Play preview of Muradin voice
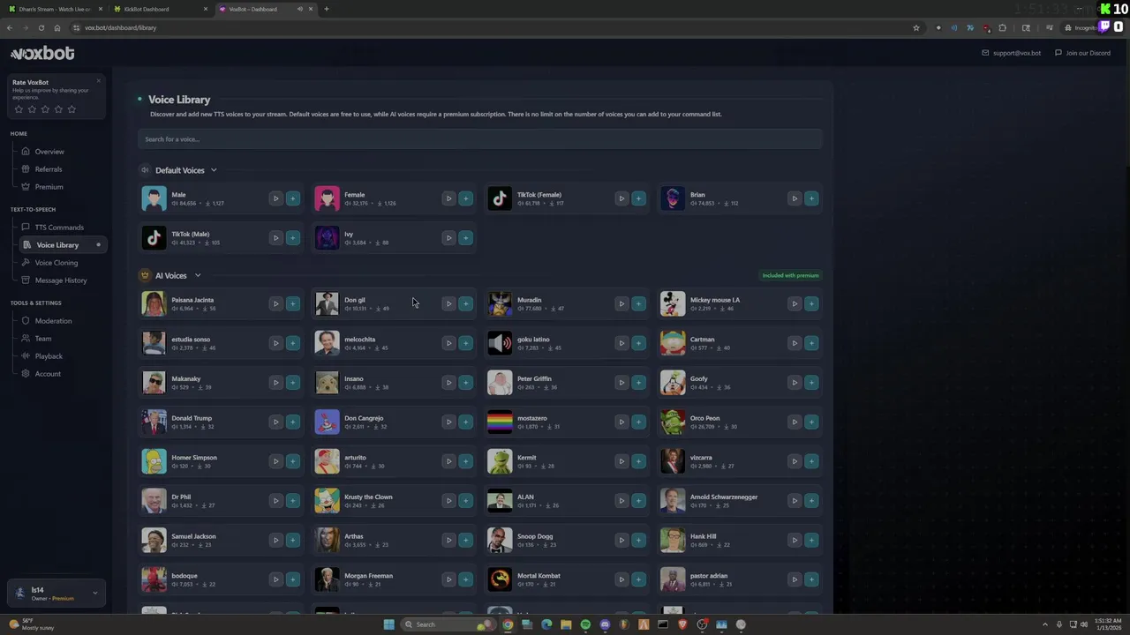Viewport: 1130px width, 635px height. pyautogui.click(x=621, y=303)
